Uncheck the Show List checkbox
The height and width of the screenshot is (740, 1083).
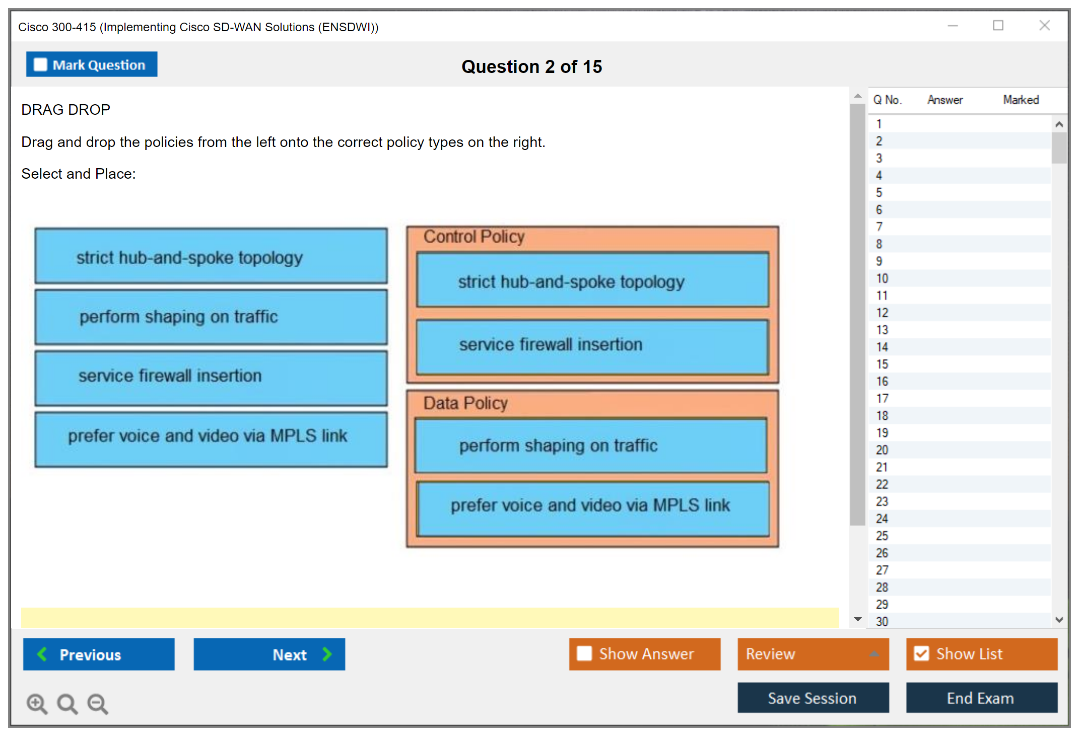click(921, 654)
